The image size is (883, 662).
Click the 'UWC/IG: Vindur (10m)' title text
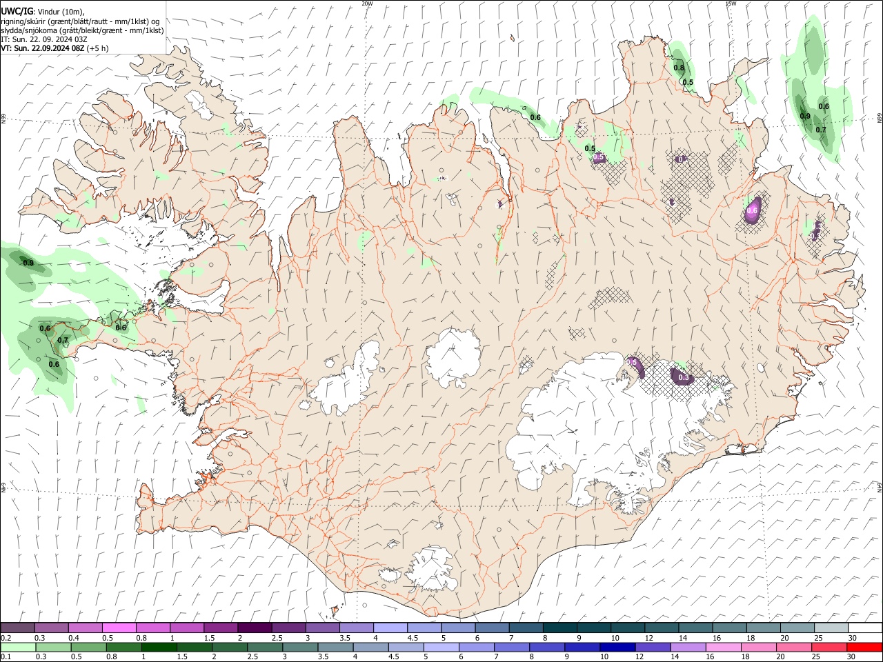43,12
